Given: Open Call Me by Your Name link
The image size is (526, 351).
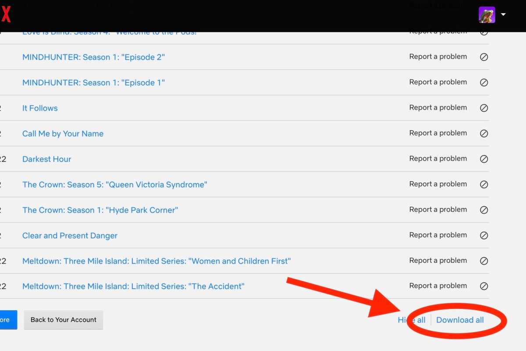Looking at the screenshot, I should [63, 133].
